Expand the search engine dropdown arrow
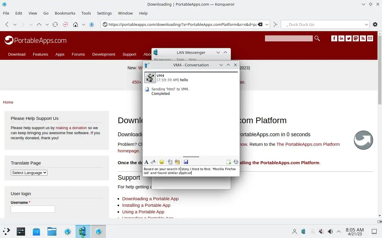The width and height of the screenshot is (382, 238). pyautogui.click(x=366, y=24)
